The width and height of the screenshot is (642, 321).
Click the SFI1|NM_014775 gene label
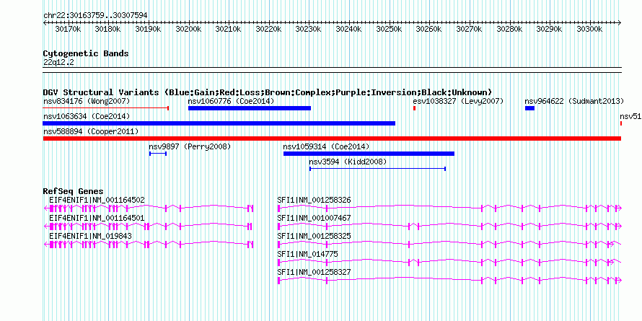(x=308, y=254)
